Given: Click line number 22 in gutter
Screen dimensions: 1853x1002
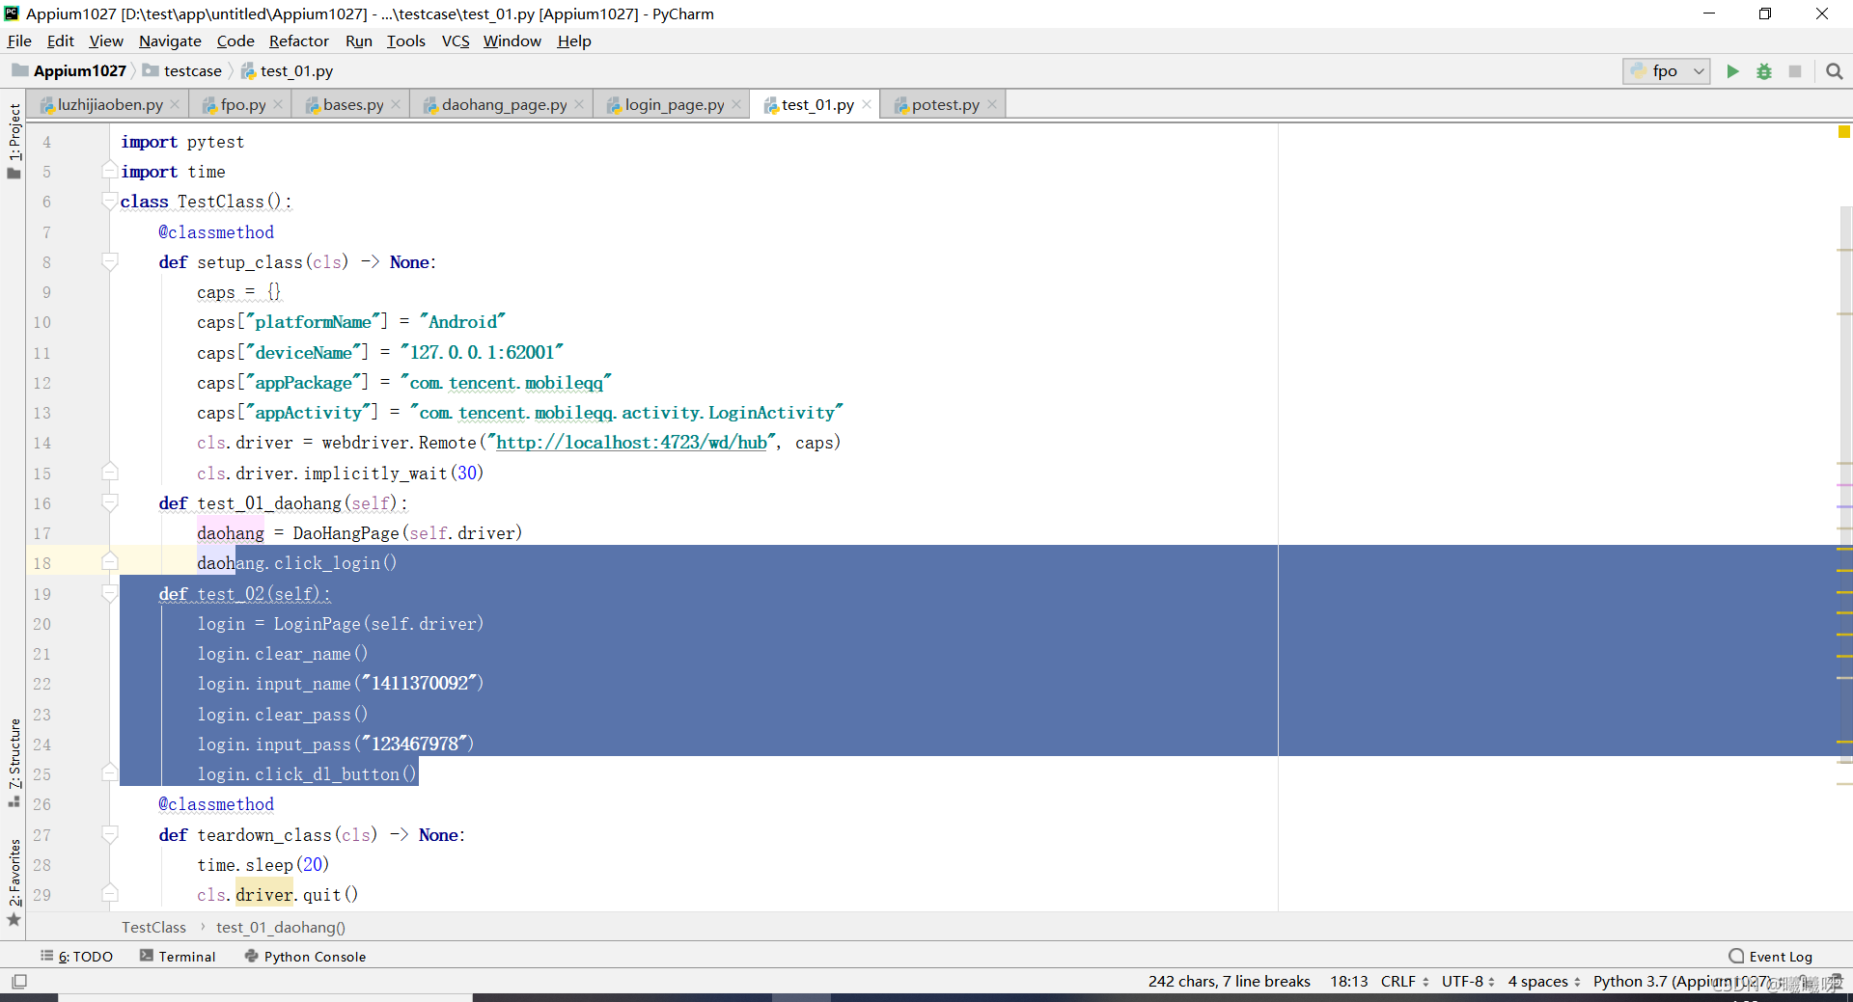Looking at the screenshot, I should point(41,684).
